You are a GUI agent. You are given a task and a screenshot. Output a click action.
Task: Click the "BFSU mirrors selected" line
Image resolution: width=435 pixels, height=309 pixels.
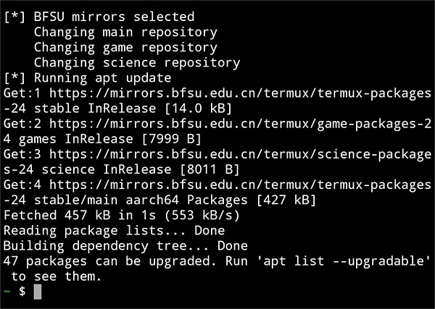point(114,17)
